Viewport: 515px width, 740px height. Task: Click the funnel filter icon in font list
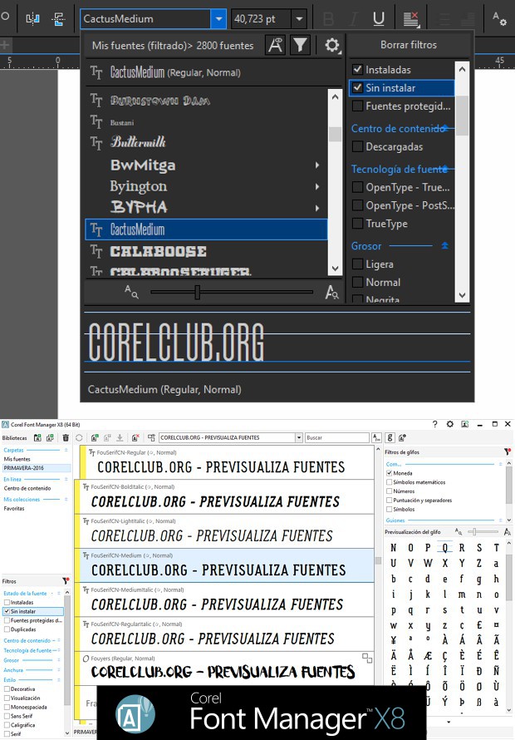[300, 46]
